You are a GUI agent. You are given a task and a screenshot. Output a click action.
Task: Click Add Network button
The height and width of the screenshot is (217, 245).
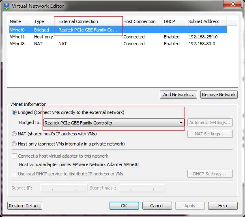point(178,95)
